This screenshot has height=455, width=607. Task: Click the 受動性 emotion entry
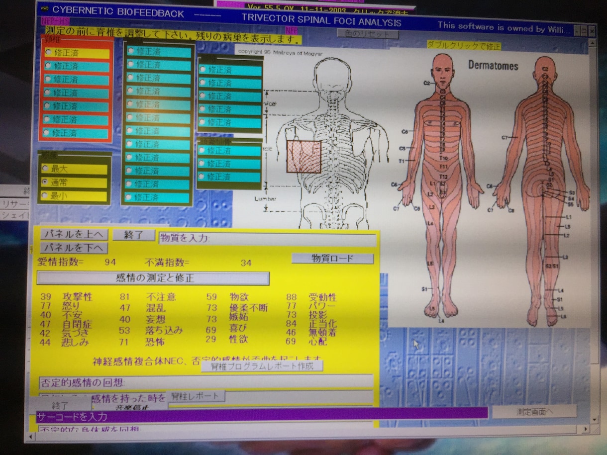322,297
